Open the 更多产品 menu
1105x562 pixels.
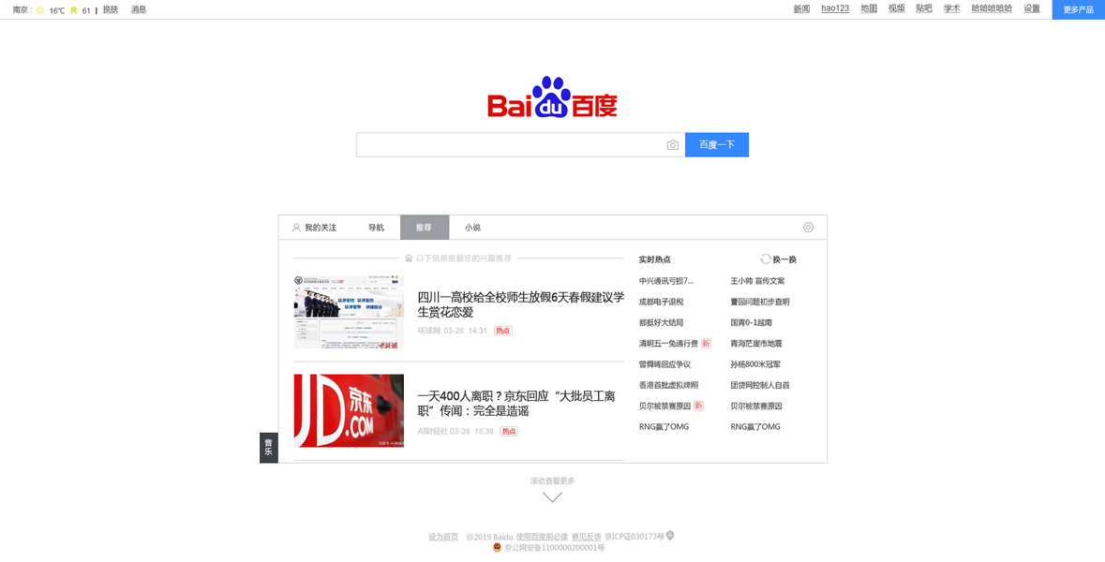(1078, 9)
